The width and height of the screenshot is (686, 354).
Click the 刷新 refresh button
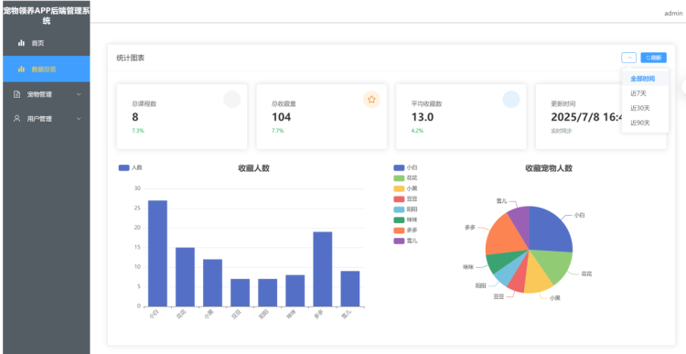pos(654,58)
